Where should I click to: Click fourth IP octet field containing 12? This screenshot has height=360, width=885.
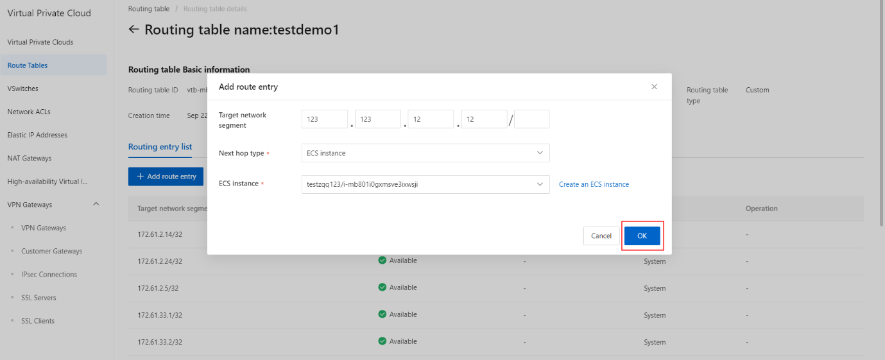click(485, 119)
